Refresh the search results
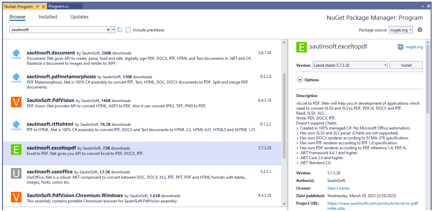434x211 pixels. tap(120, 29)
